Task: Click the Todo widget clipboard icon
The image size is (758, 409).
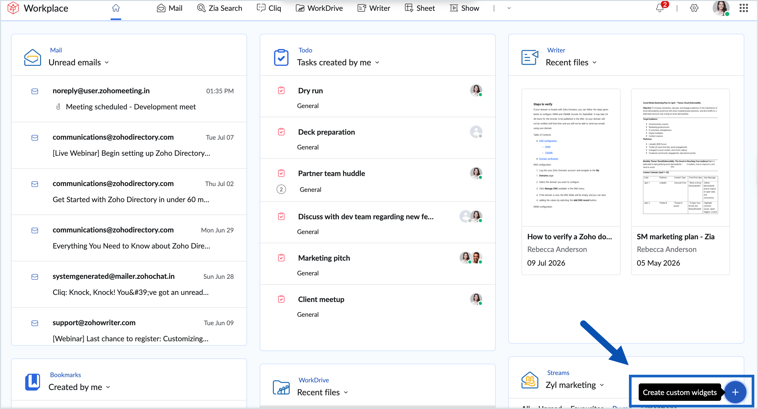Action: coord(281,57)
